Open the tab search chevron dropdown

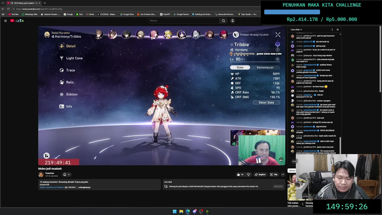pyautogui.click(x=2, y=3)
